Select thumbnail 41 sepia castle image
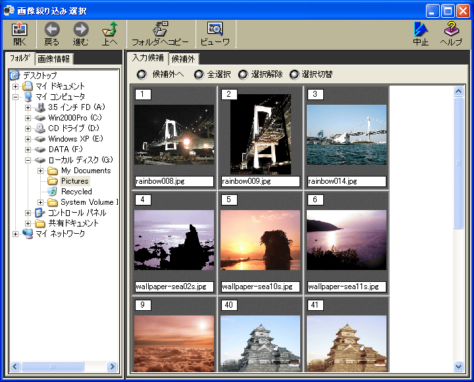This screenshot has width=474, height=382. (x=346, y=344)
